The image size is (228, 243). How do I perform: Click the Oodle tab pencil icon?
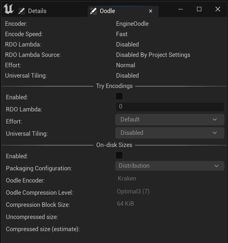[93, 11]
